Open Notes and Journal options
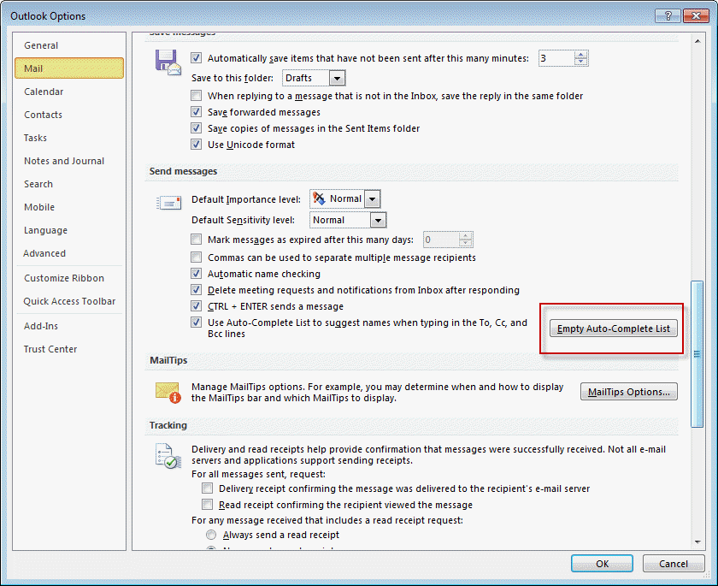The height and width of the screenshot is (586, 718). (69, 161)
